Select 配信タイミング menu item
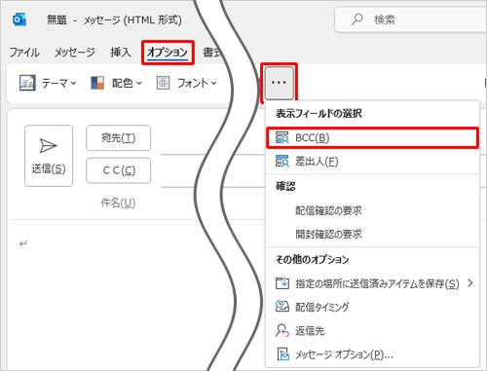487x371 pixels. click(x=372, y=307)
